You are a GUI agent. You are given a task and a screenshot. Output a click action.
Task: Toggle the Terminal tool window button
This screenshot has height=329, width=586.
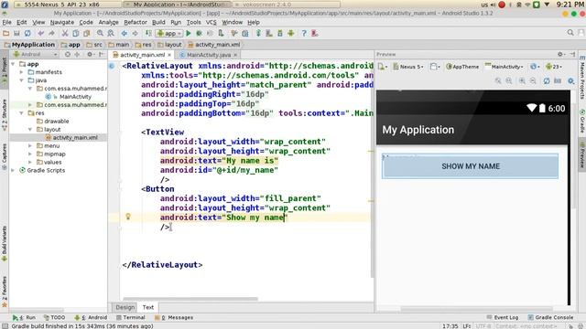point(130,317)
